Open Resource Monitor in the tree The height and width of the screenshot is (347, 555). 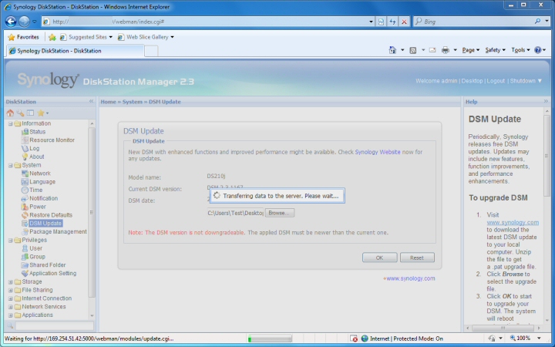click(x=52, y=140)
